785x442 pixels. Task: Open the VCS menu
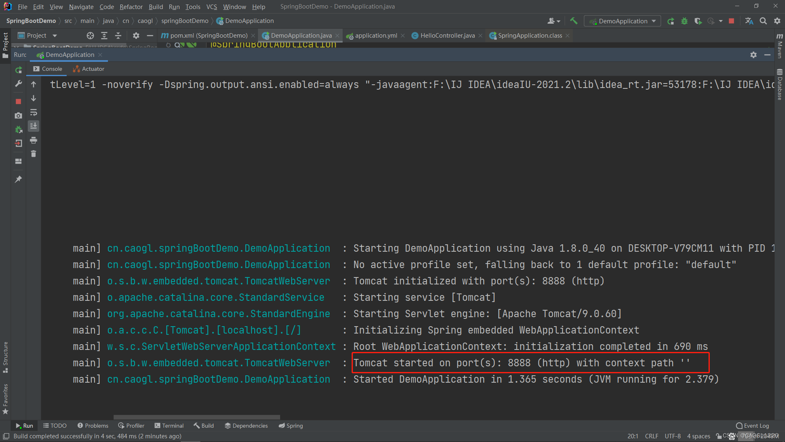tap(211, 7)
